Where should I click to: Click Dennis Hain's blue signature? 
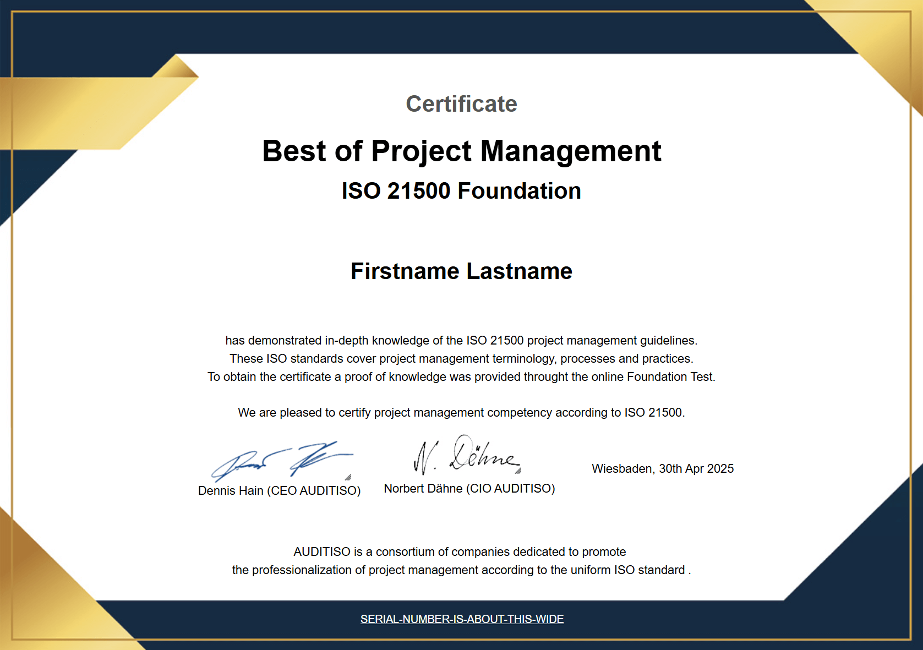(x=281, y=461)
